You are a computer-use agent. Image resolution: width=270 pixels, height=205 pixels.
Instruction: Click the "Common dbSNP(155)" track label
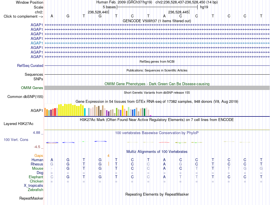click(x=25, y=97)
